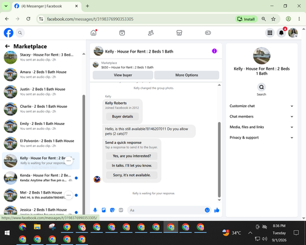Bookmark this page with star icon

pyautogui.click(x=274, y=19)
